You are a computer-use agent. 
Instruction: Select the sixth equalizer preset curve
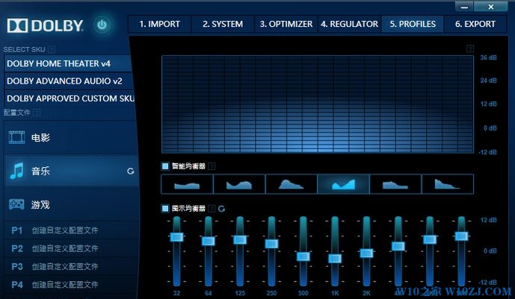tap(448, 184)
